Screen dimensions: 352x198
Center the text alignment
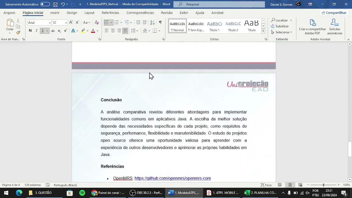[x=113, y=31]
